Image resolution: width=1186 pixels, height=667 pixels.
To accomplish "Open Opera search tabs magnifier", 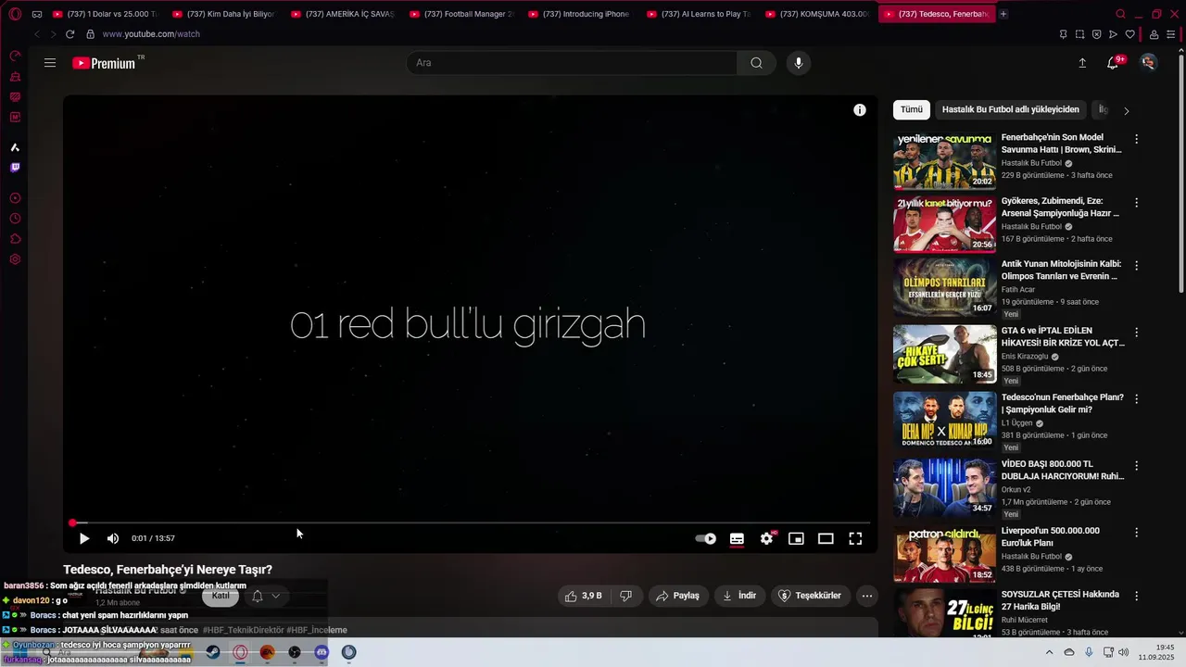I will point(1120,14).
